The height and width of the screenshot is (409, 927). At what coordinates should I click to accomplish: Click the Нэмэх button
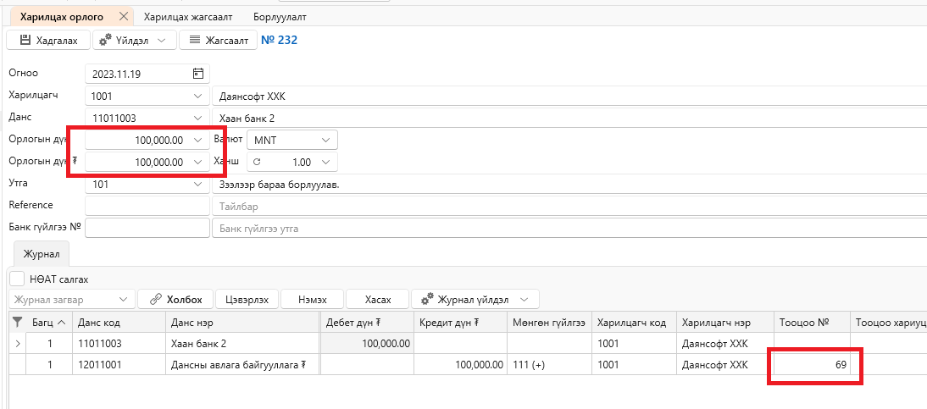pyautogui.click(x=312, y=300)
